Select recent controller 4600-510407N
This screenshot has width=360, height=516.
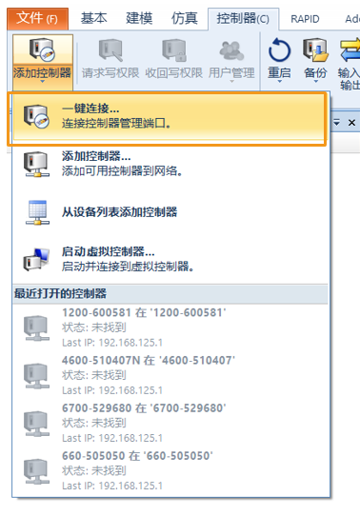coord(170,375)
